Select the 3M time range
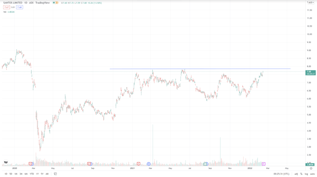The height and width of the screenshot is (177, 317). 21,174
